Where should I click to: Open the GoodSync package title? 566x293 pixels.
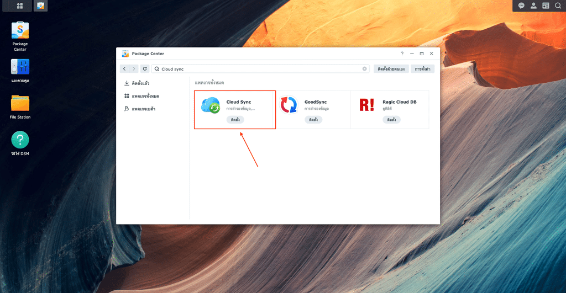click(316, 102)
